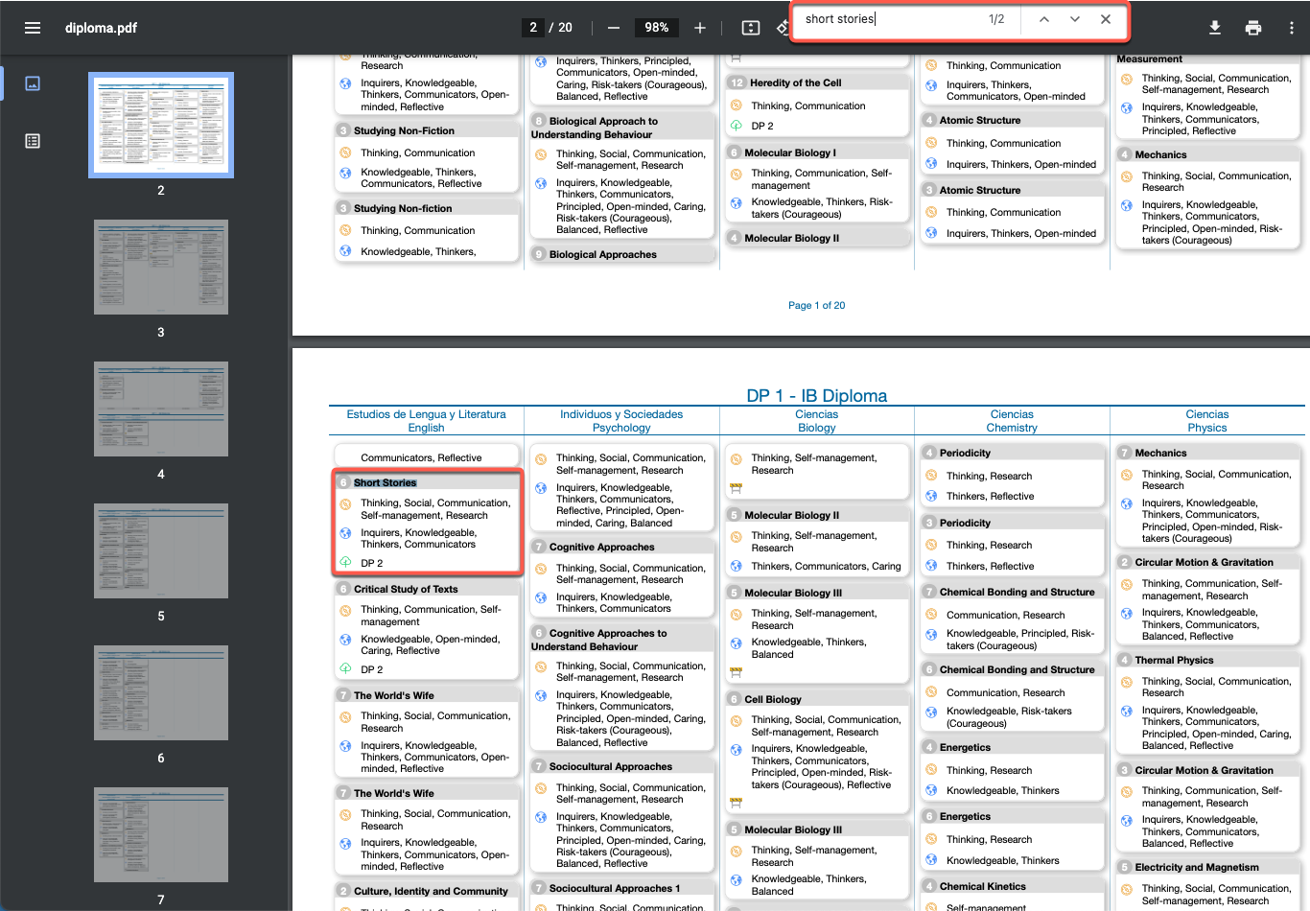Image resolution: width=1310 pixels, height=911 pixels.
Task: Click the zoom out minus button
Action: pos(614,28)
